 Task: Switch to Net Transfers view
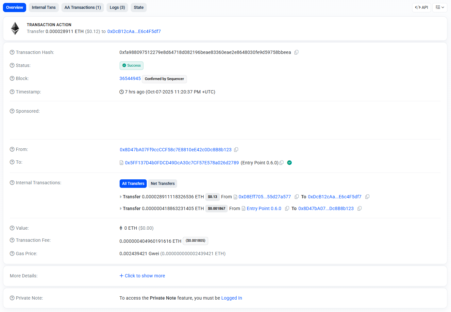click(162, 184)
